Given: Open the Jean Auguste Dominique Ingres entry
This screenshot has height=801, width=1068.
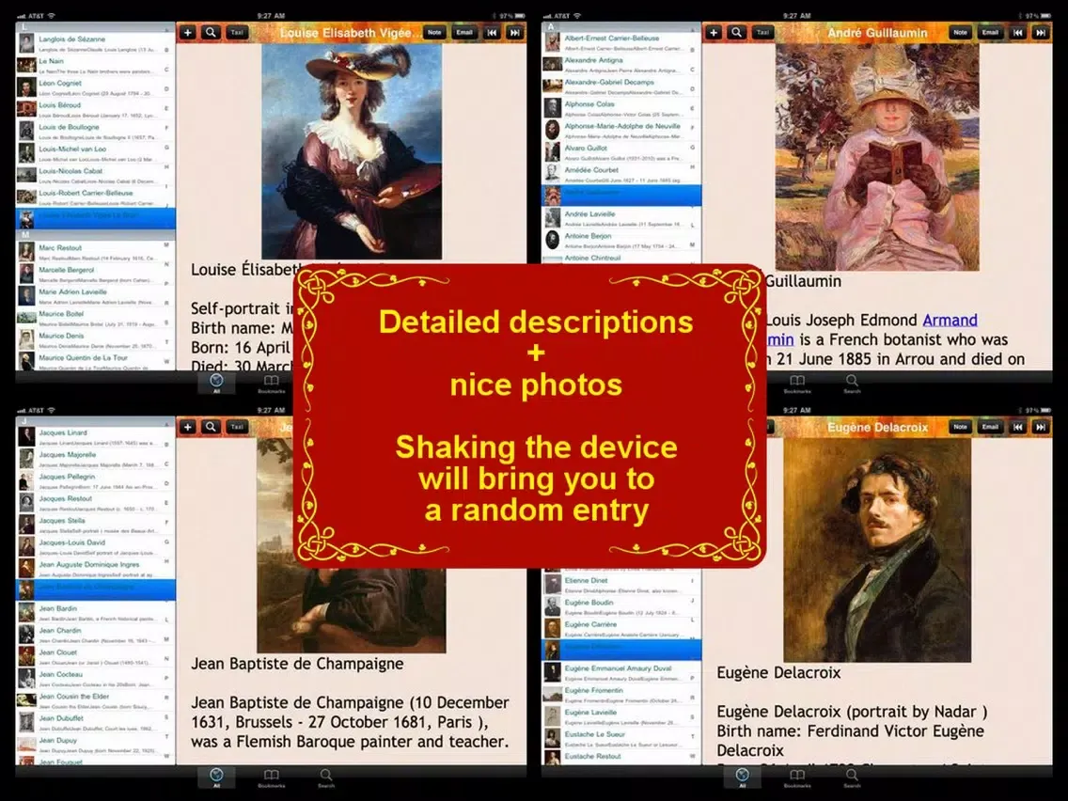Looking at the screenshot, I should (x=95, y=569).
